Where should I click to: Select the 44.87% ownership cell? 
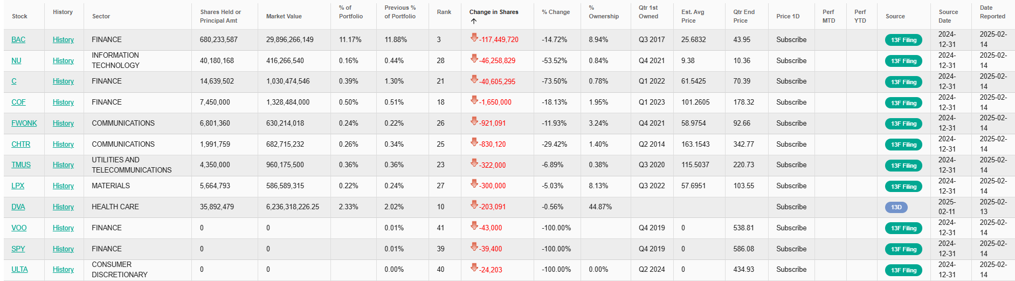point(600,207)
